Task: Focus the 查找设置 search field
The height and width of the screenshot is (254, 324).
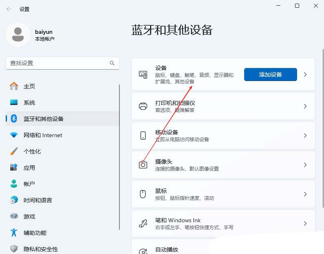Action: [x=63, y=63]
